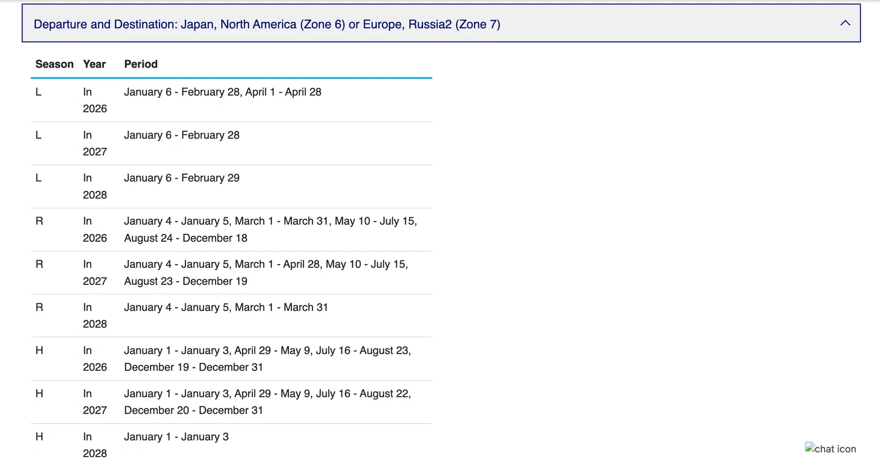Click 'In 2026' in the first L row
Image resolution: width=880 pixels, height=472 pixels.
click(x=95, y=100)
